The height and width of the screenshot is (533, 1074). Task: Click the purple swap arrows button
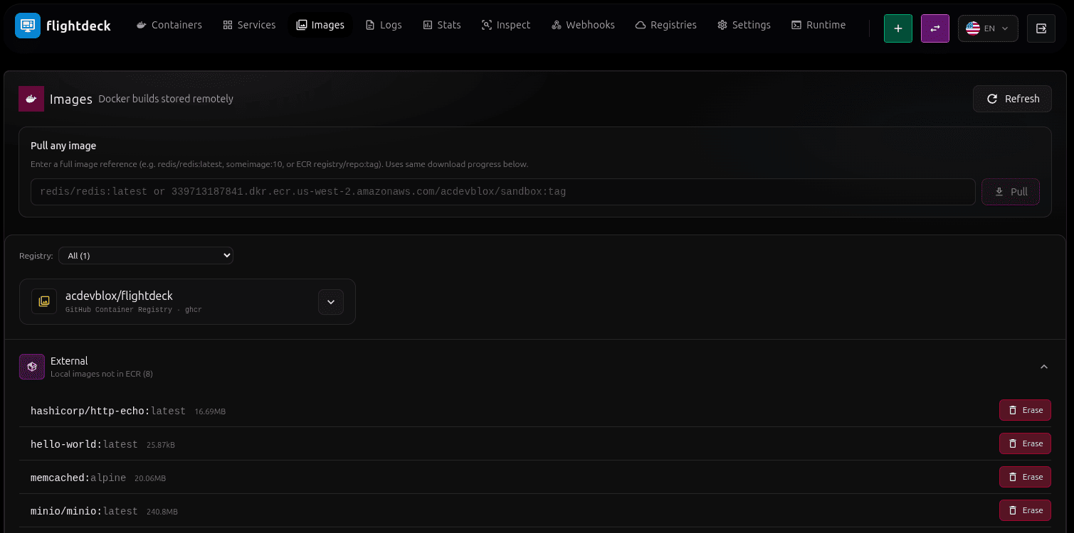pos(935,28)
